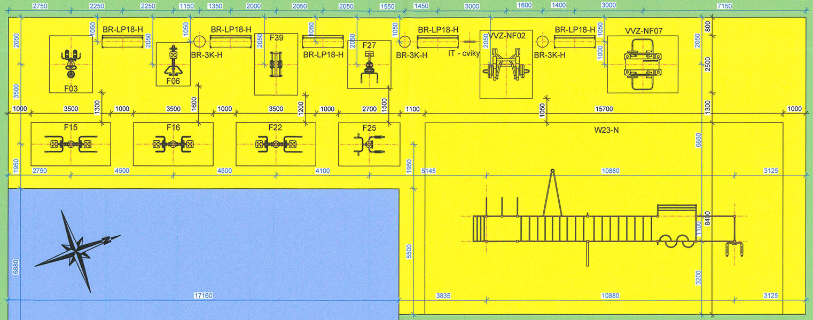Select the F06 equipment symbol
This screenshot has height=320, width=813.
tap(173, 63)
